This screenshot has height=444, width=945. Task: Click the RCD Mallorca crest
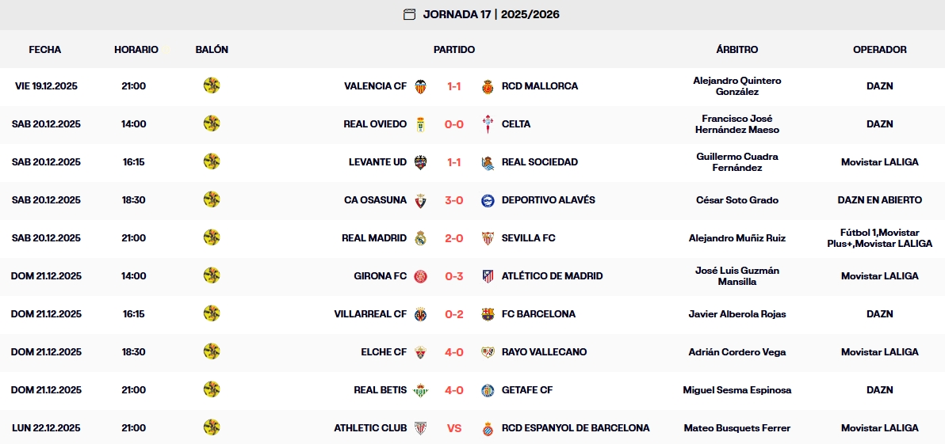(488, 86)
